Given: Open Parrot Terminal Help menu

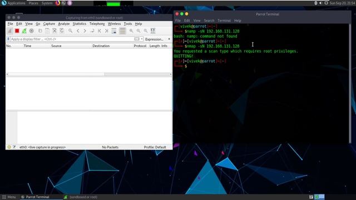Looking at the screenshot, I should coord(238,21).
